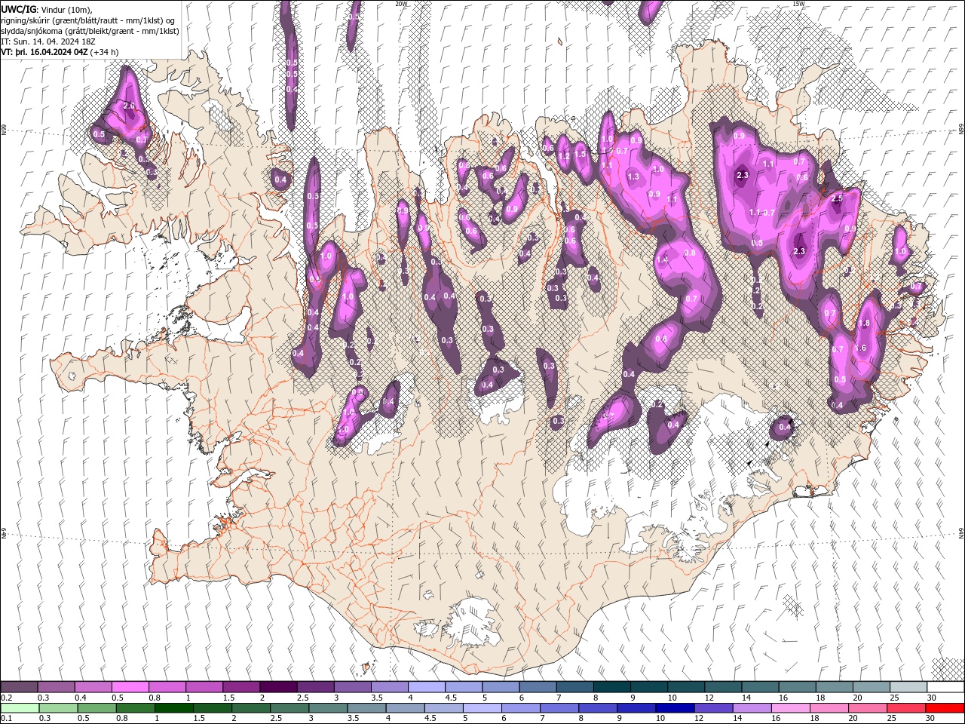Select the dark teal 8–9 upper scale swatch
The height and width of the screenshot is (724, 965).
tap(612, 687)
